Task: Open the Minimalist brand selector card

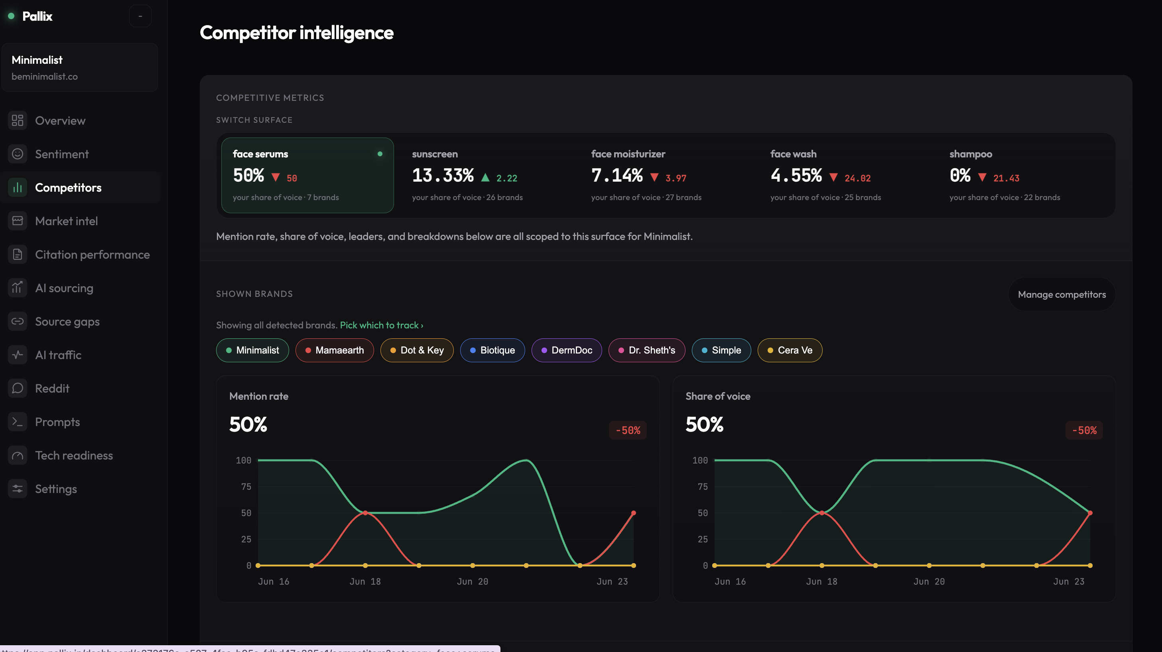Action: point(80,67)
